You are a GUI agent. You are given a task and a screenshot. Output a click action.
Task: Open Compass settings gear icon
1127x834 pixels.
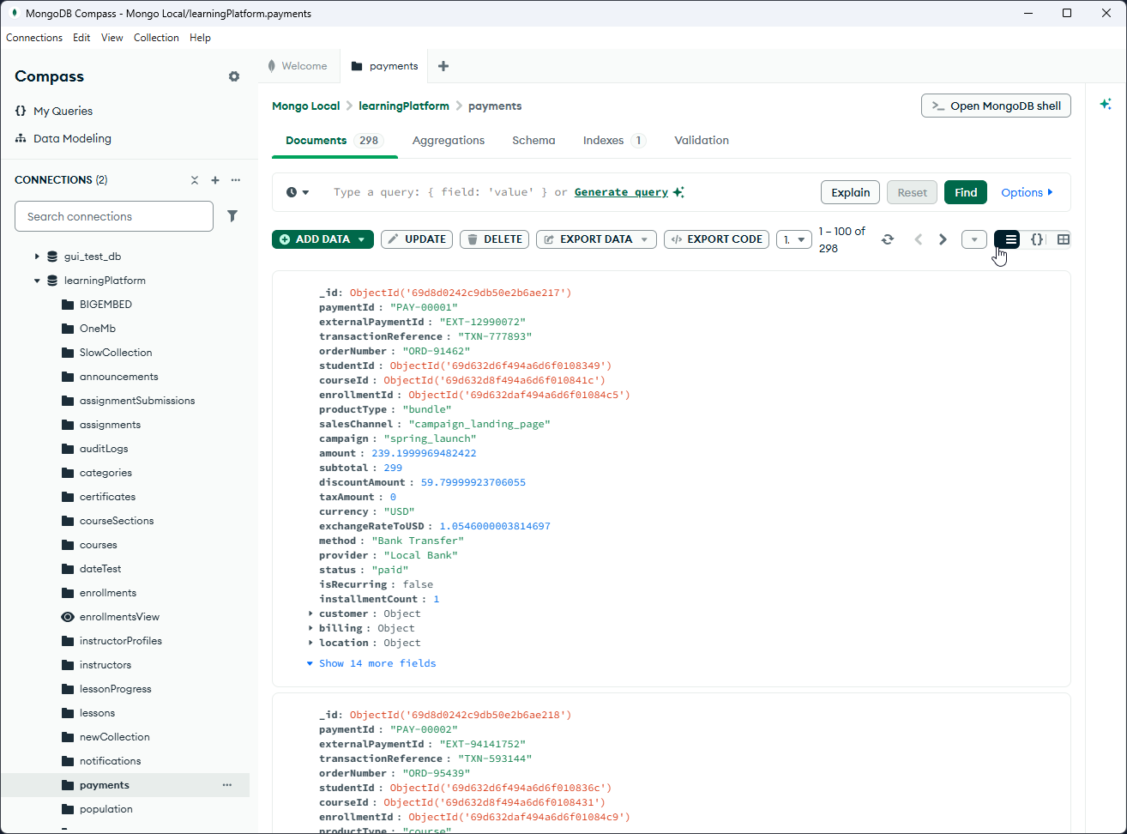234,76
